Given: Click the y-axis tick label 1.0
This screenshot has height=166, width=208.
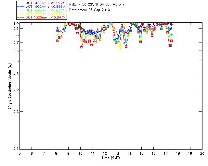Looking at the screenshot, I should [x=15, y=24].
